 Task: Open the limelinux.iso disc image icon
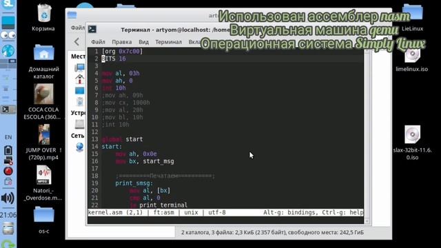(x=412, y=54)
